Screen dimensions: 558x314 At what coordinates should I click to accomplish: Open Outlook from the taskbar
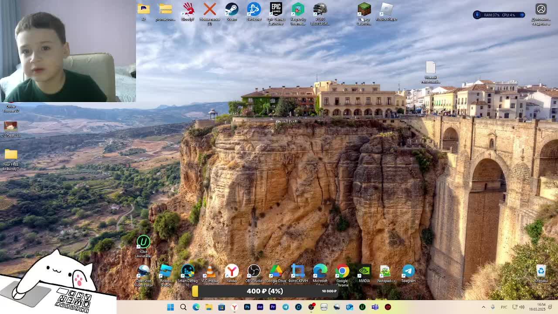[x=349, y=307]
